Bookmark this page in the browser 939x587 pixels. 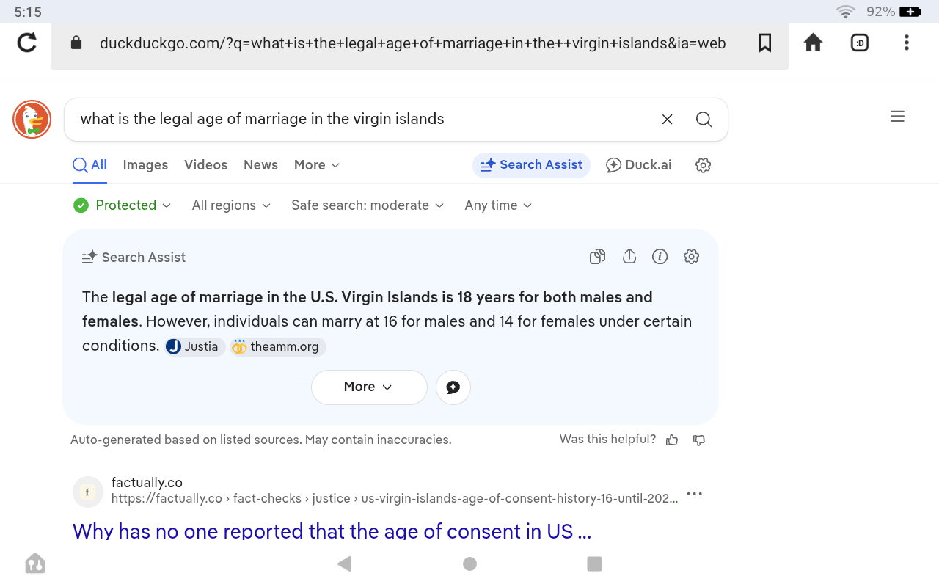tap(765, 43)
